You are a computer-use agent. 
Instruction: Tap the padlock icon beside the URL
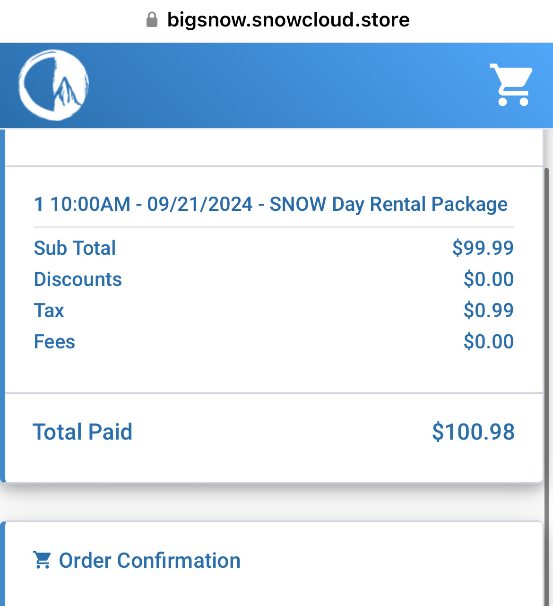tap(152, 20)
